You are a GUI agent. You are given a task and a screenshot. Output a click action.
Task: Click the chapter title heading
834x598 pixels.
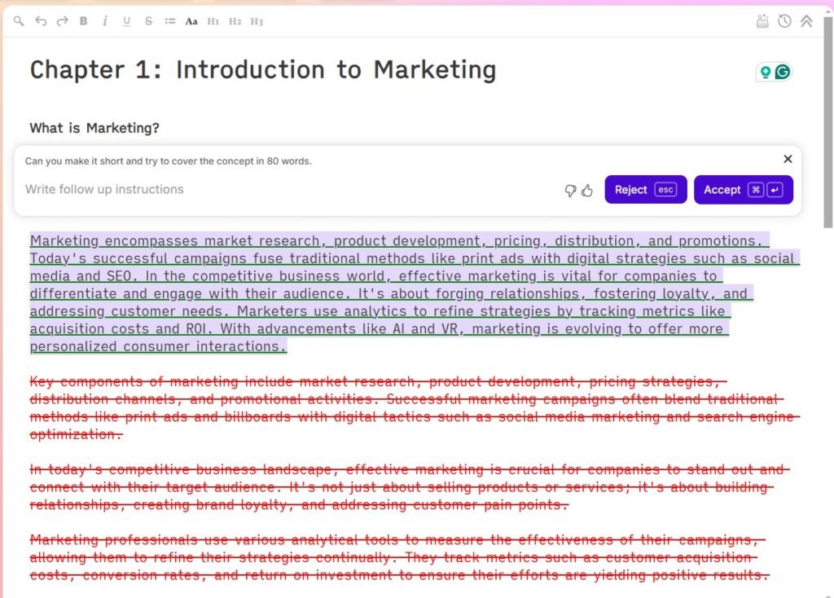[x=263, y=70]
